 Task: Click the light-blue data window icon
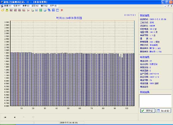(x=37, y=10)
